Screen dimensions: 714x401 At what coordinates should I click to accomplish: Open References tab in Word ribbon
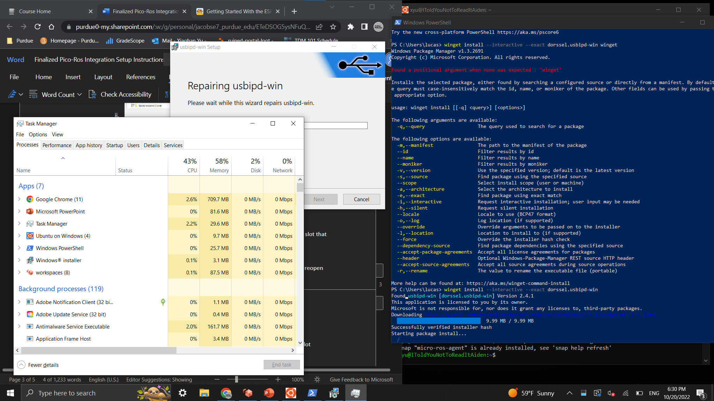(141, 77)
